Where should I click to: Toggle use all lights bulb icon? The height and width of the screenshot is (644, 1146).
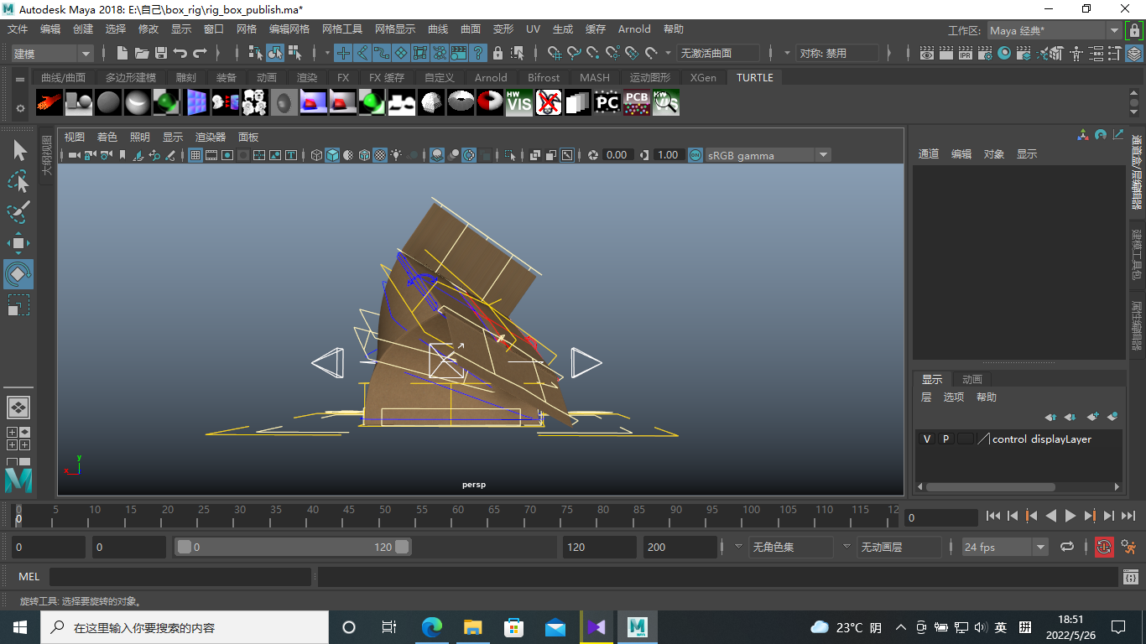(x=396, y=155)
